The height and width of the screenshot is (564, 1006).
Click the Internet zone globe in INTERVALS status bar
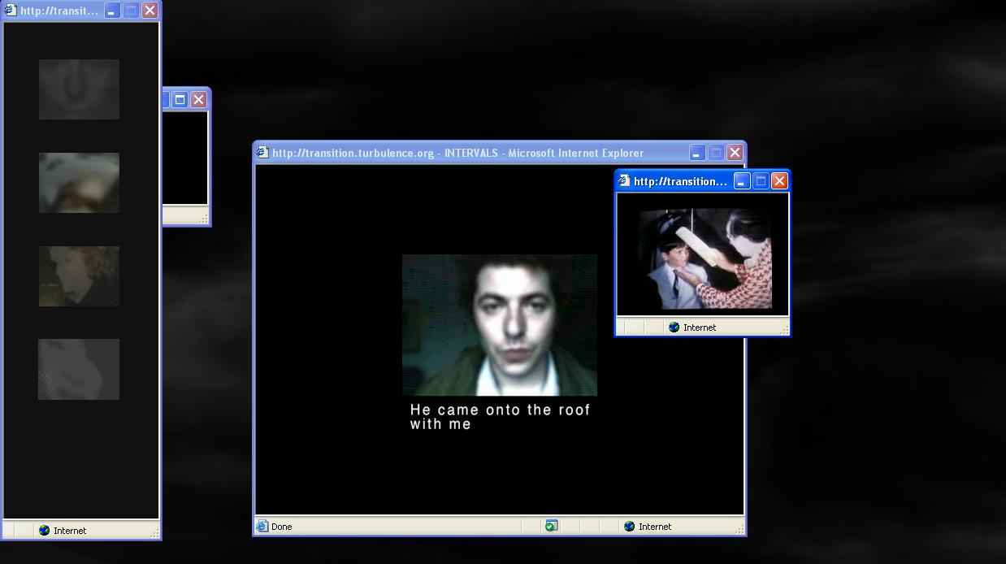pyautogui.click(x=629, y=527)
